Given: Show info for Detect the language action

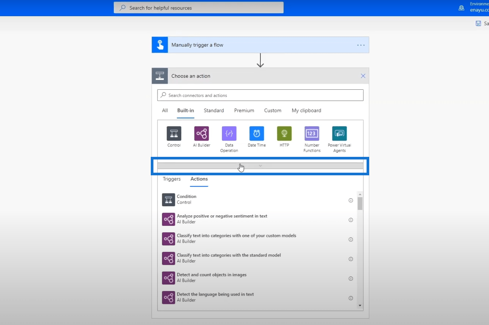Looking at the screenshot, I should point(351,298).
